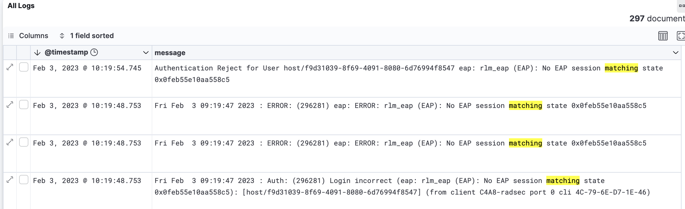Click the timestamp clock icon
The height and width of the screenshot is (209, 685).
coord(94,52)
